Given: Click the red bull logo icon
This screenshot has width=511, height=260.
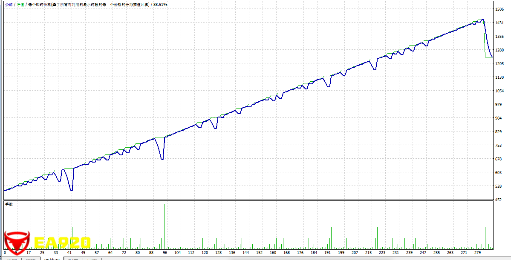Looking at the screenshot, I should (16, 242).
